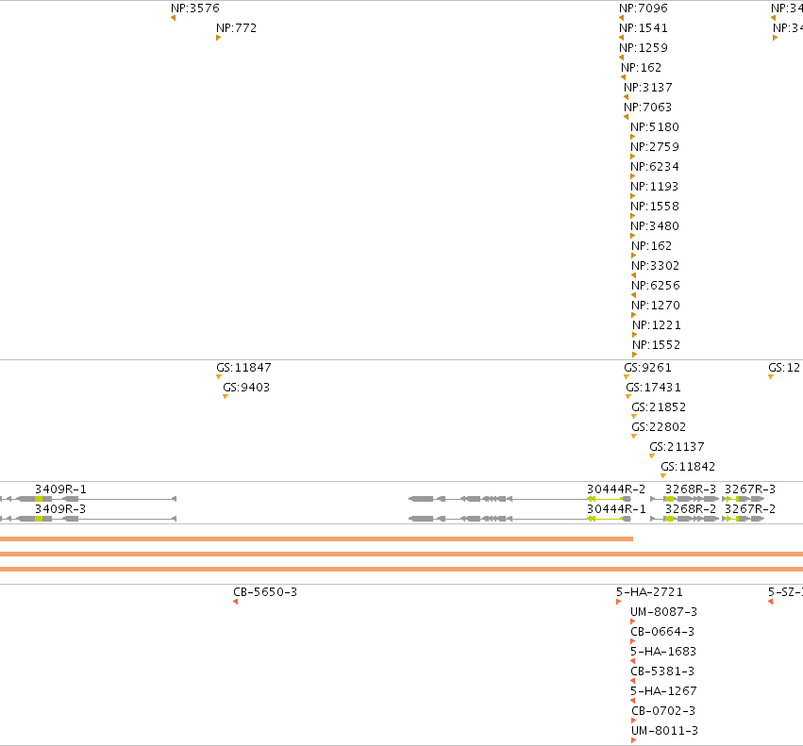Select the UM-8011-3 insertion label
This screenshot has height=746, width=803.
click(x=664, y=731)
